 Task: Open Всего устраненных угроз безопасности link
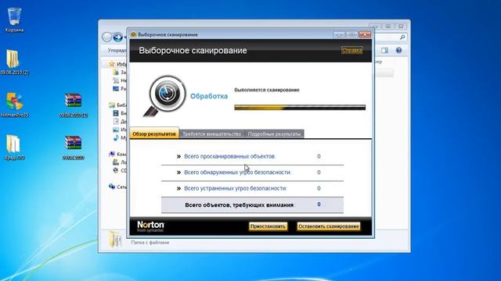point(236,188)
